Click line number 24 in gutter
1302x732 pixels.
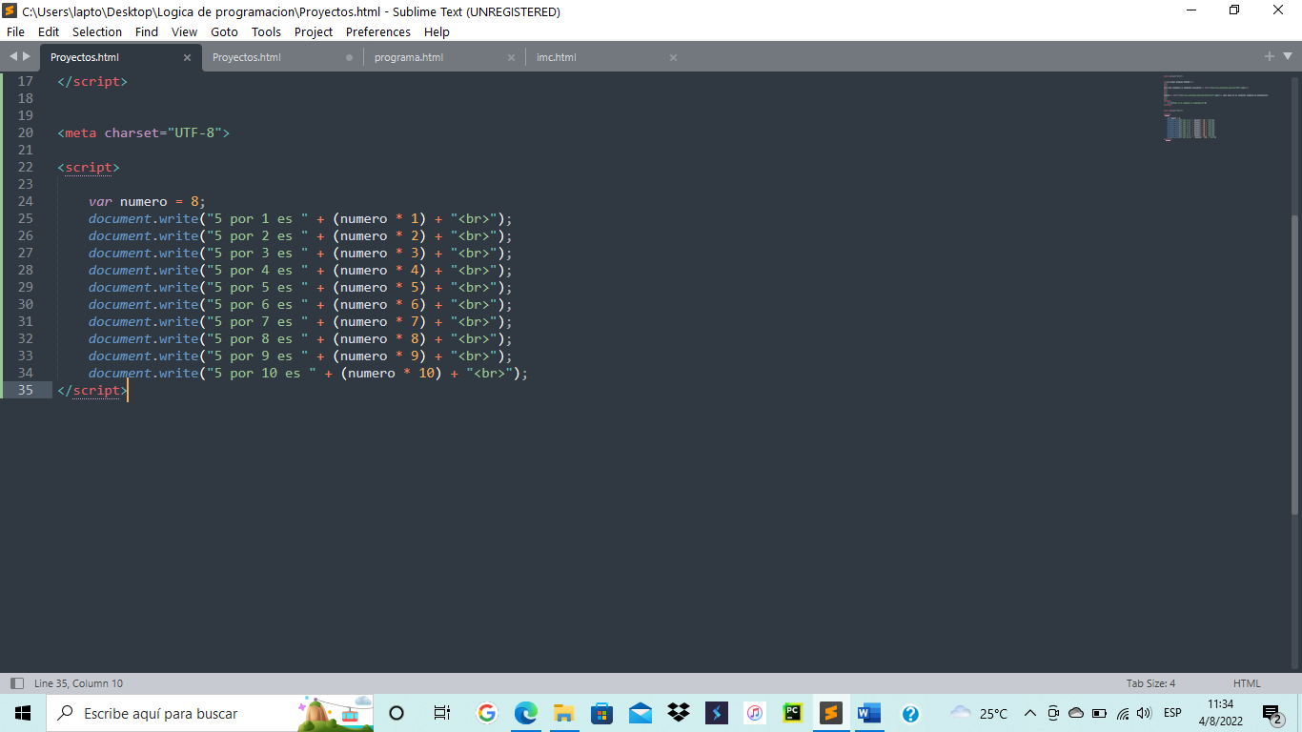25,201
